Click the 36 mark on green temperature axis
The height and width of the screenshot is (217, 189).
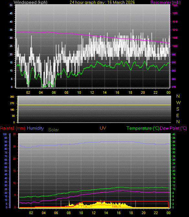174,142
